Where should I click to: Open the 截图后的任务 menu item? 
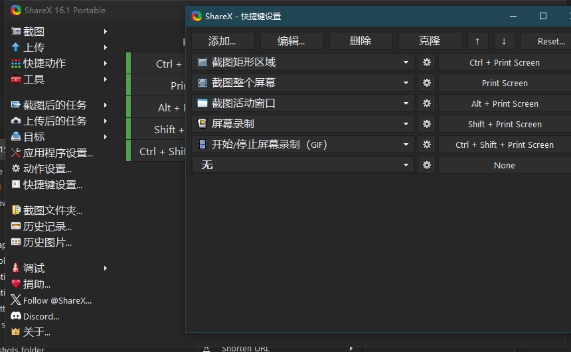pyautogui.click(x=60, y=105)
